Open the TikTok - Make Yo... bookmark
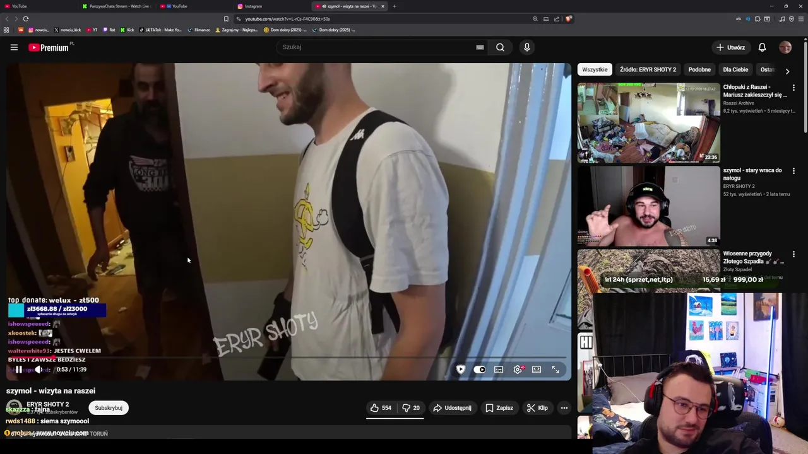The height and width of the screenshot is (454, 808). coord(160,30)
